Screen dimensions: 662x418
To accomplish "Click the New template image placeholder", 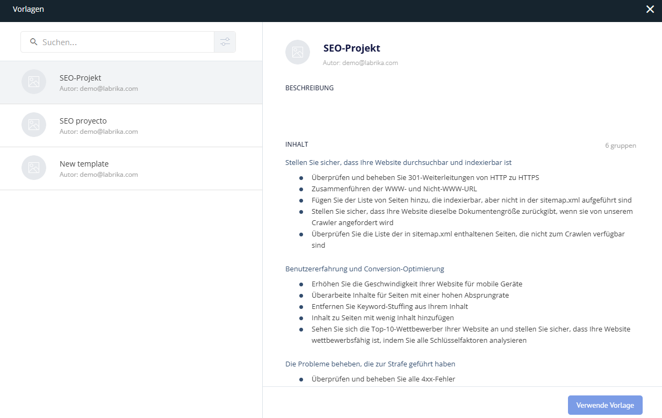I will pos(34,168).
